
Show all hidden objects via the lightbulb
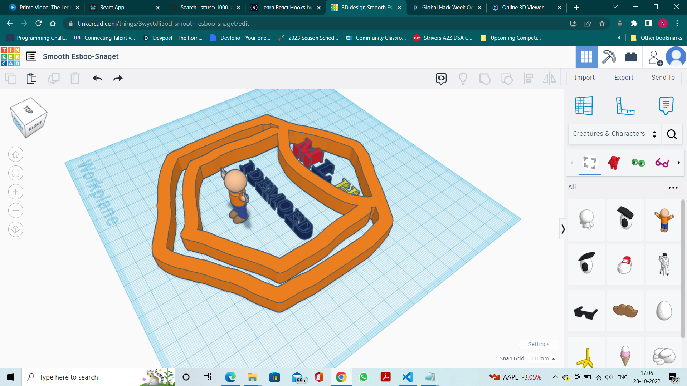point(463,78)
